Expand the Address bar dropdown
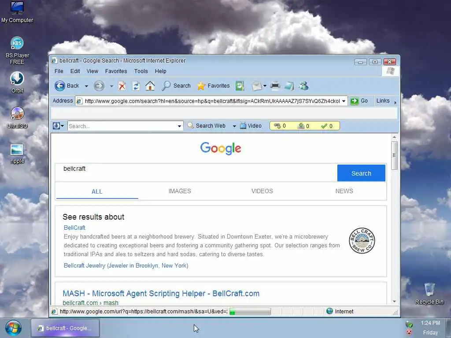Image resolution: width=451 pixels, height=338 pixels. click(344, 101)
